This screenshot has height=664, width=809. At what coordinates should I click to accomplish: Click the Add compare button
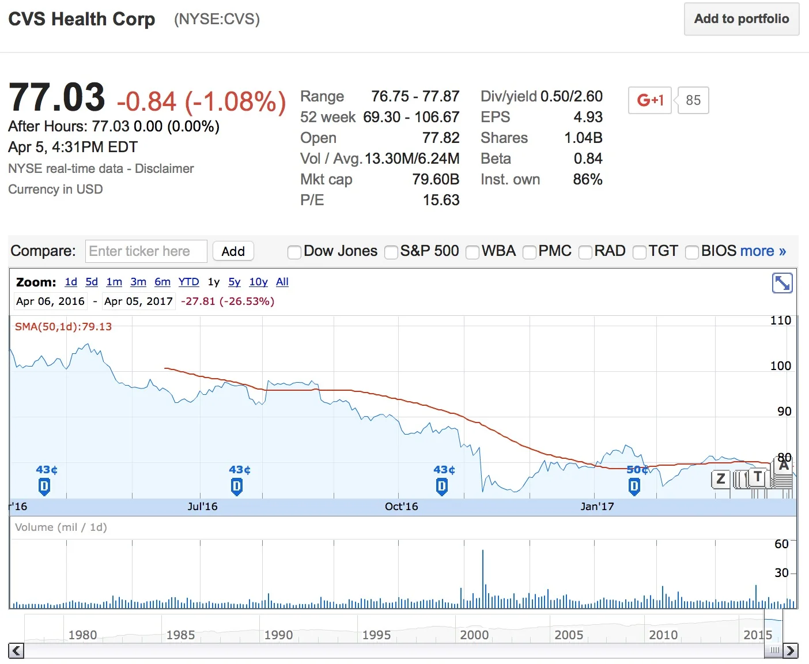pyautogui.click(x=233, y=251)
